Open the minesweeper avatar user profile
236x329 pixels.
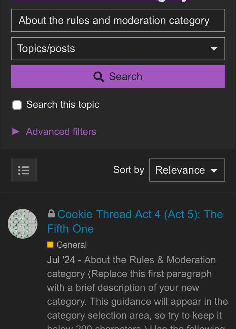coord(23,224)
